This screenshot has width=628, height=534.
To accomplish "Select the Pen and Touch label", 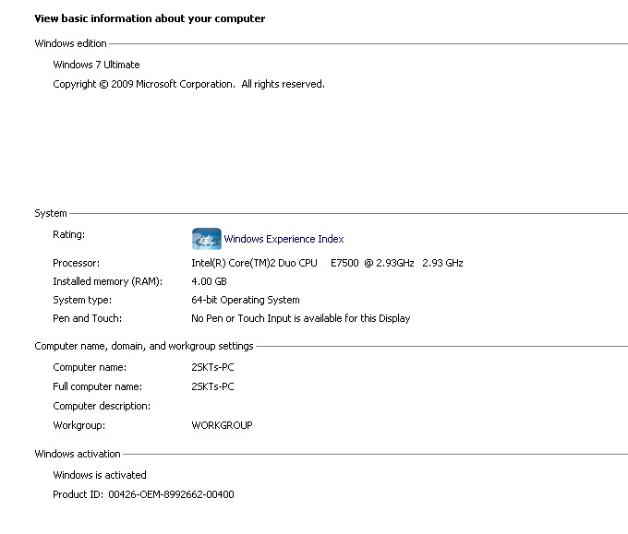I will pyautogui.click(x=87, y=318).
